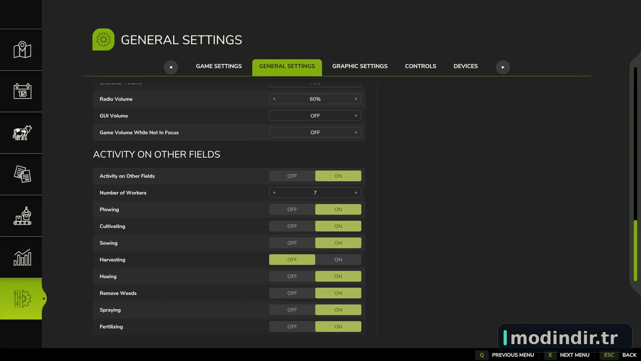Turn Fertilizing OFF
The width and height of the screenshot is (641, 361).
[292, 327]
